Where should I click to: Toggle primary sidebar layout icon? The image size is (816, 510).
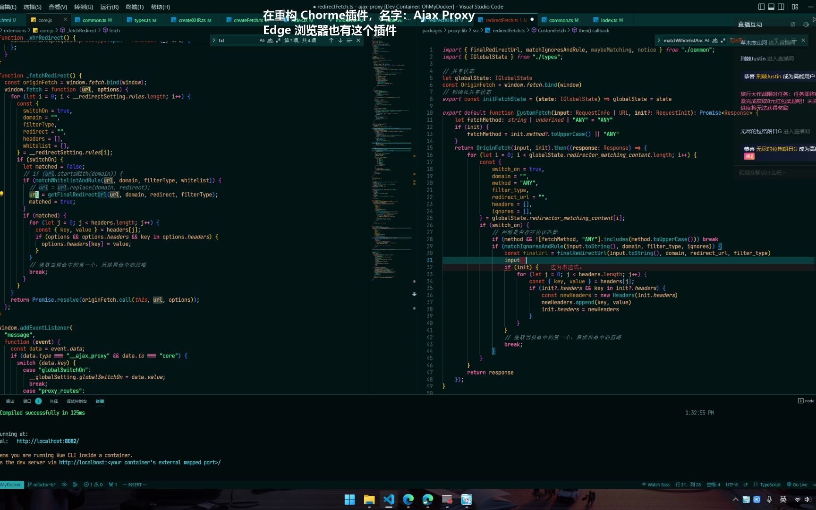[761, 7]
